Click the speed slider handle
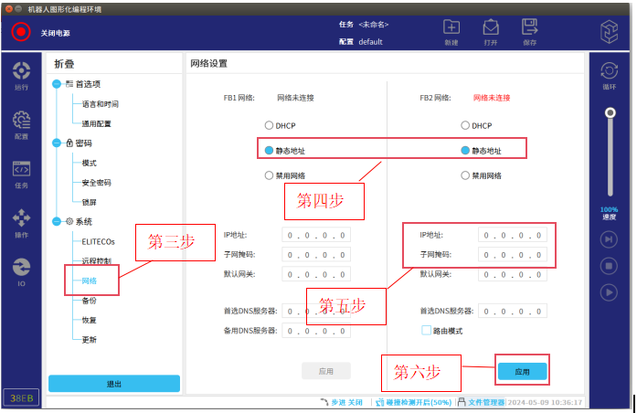Screen dimensions: 637x413 point(610,112)
